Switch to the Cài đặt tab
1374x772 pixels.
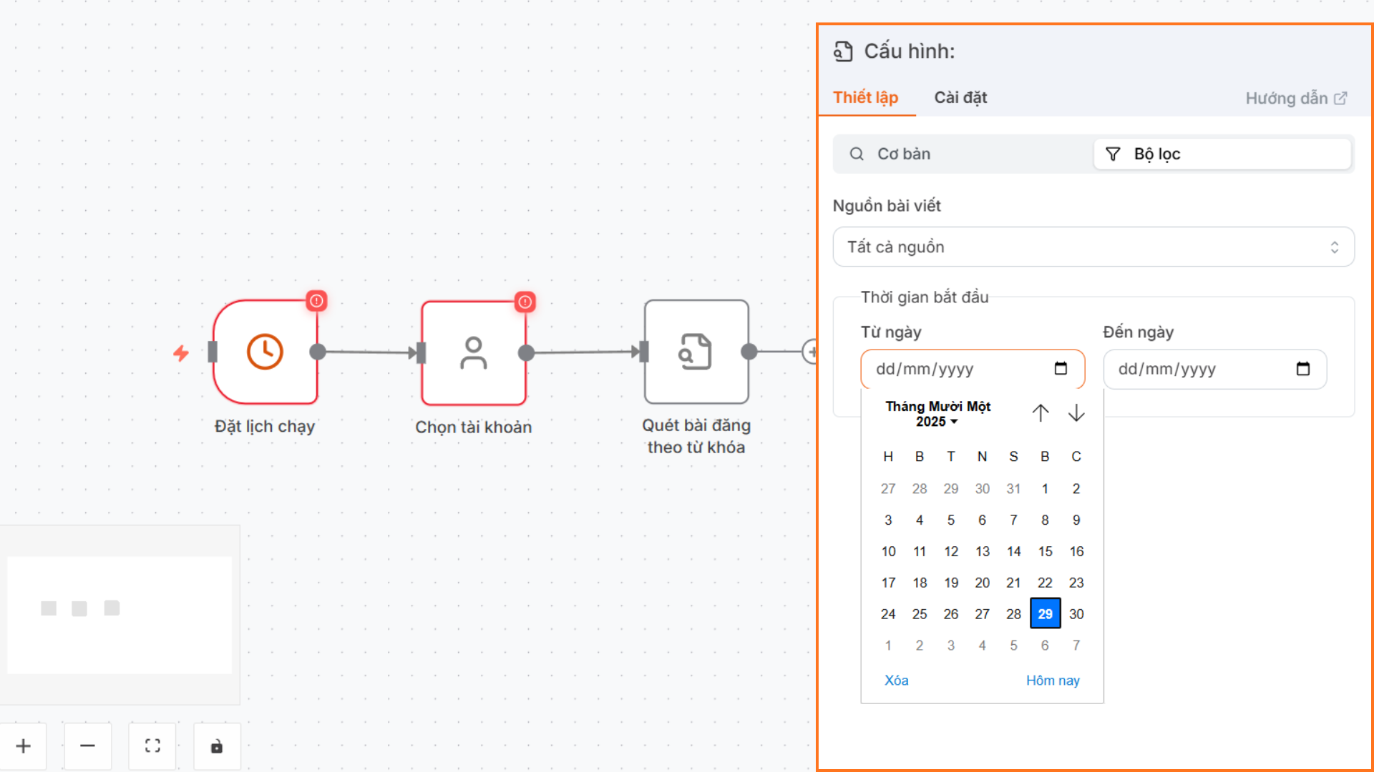960,98
